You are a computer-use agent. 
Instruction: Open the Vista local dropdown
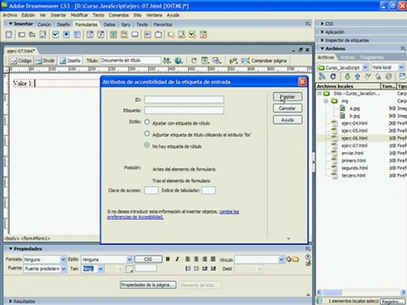click(401, 67)
